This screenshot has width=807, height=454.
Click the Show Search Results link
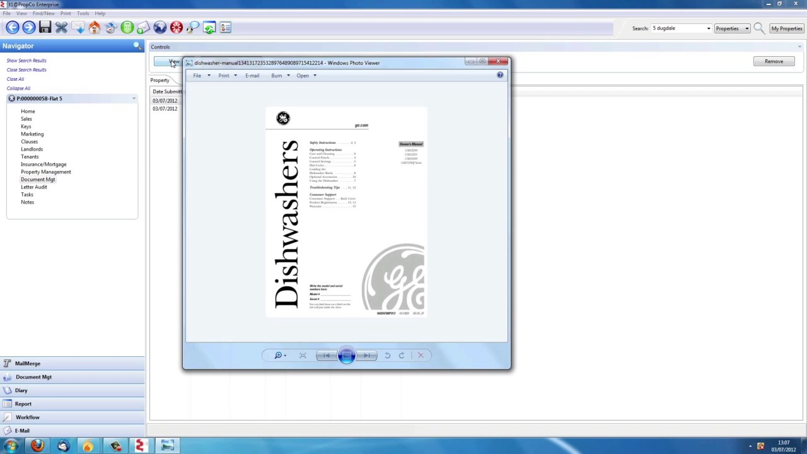(x=26, y=61)
